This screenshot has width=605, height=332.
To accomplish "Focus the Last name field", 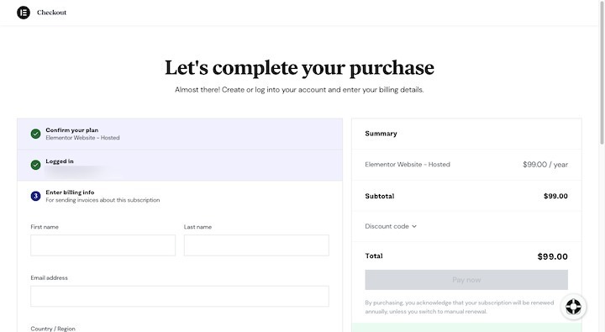I will click(256, 245).
